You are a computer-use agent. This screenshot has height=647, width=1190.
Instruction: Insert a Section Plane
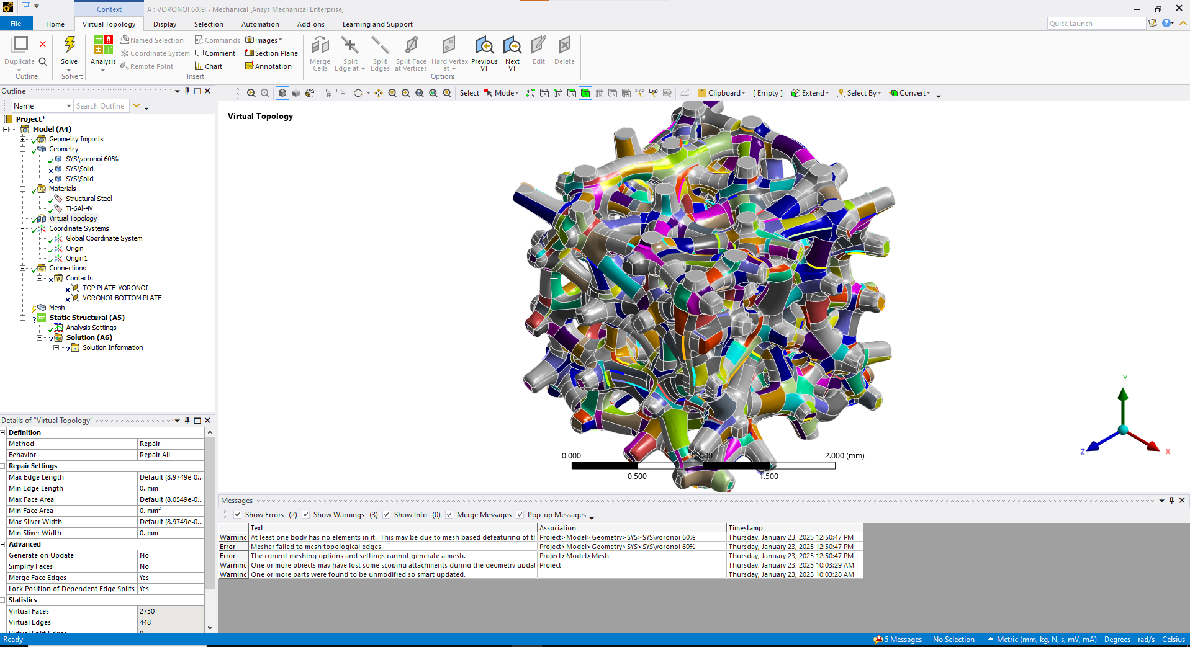[271, 53]
